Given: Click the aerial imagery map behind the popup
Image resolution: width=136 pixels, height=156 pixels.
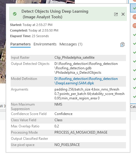Looking at the screenshot, I should 3,45.
